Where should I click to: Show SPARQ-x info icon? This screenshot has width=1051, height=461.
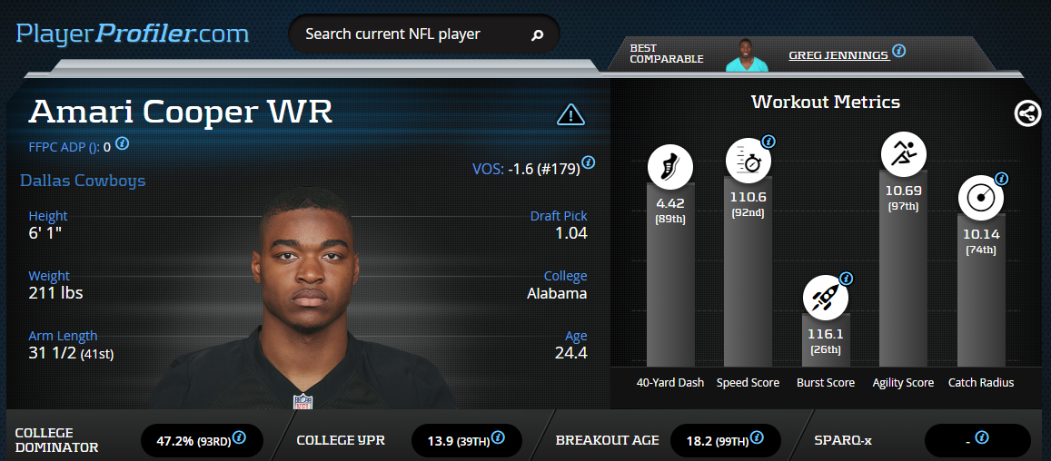[982, 437]
